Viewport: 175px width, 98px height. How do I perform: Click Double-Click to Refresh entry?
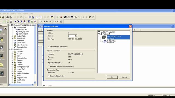coord(111,42)
